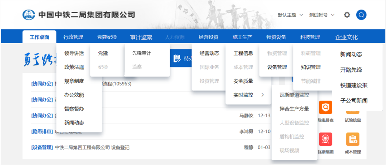
Task: Select 规章制度 menu item
Action: 74,81
